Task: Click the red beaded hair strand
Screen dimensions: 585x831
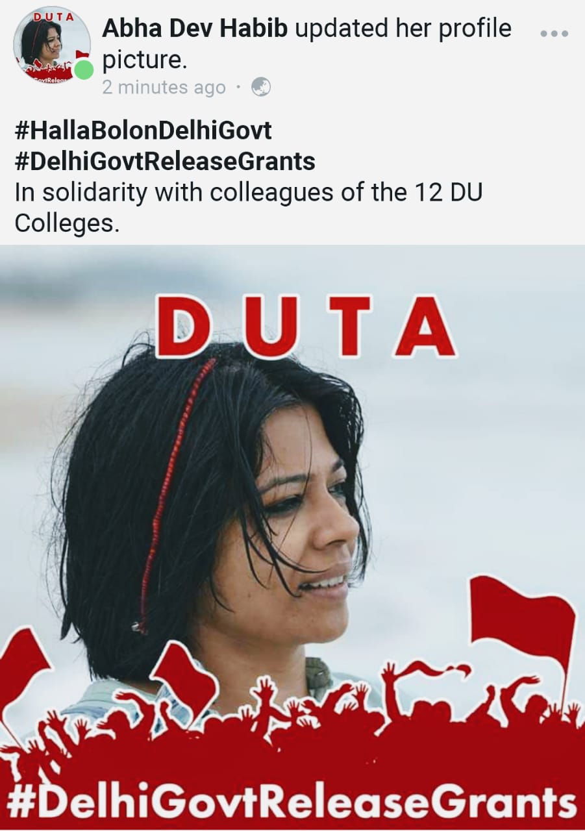Action: point(172,493)
